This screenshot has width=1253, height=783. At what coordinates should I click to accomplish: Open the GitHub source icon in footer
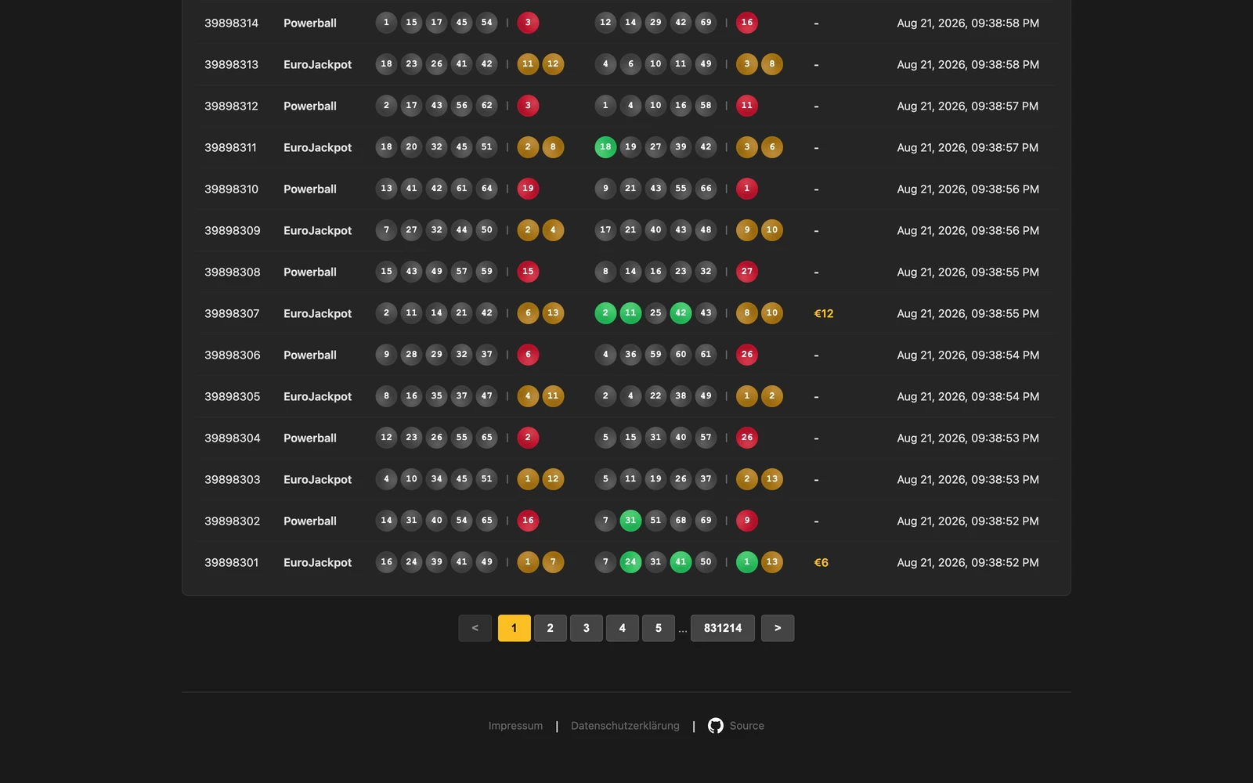pyautogui.click(x=716, y=726)
